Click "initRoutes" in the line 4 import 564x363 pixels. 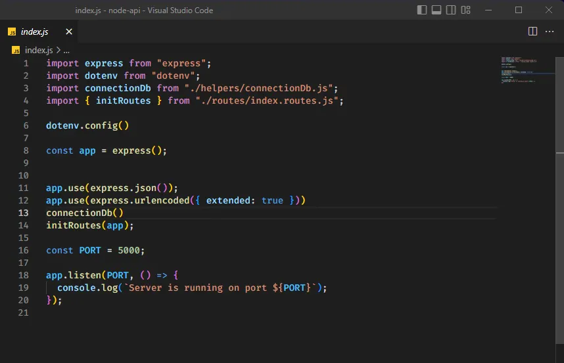[124, 101]
